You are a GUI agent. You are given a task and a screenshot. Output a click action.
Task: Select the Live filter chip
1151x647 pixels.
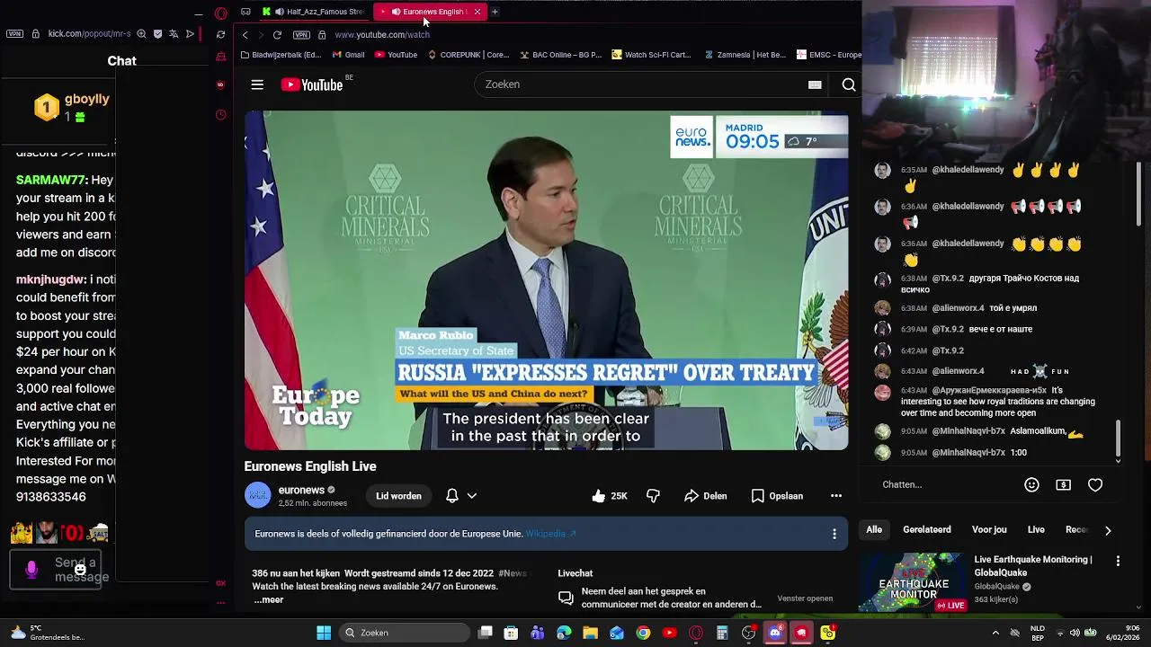point(1036,530)
